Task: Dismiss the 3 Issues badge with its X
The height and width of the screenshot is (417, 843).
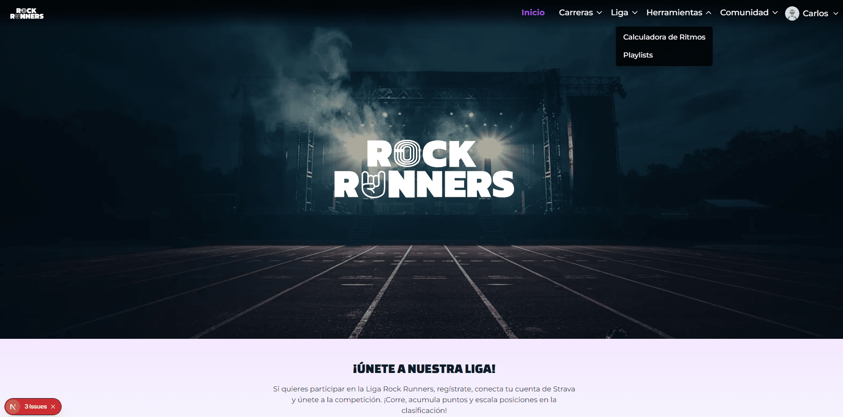Action: 53,407
